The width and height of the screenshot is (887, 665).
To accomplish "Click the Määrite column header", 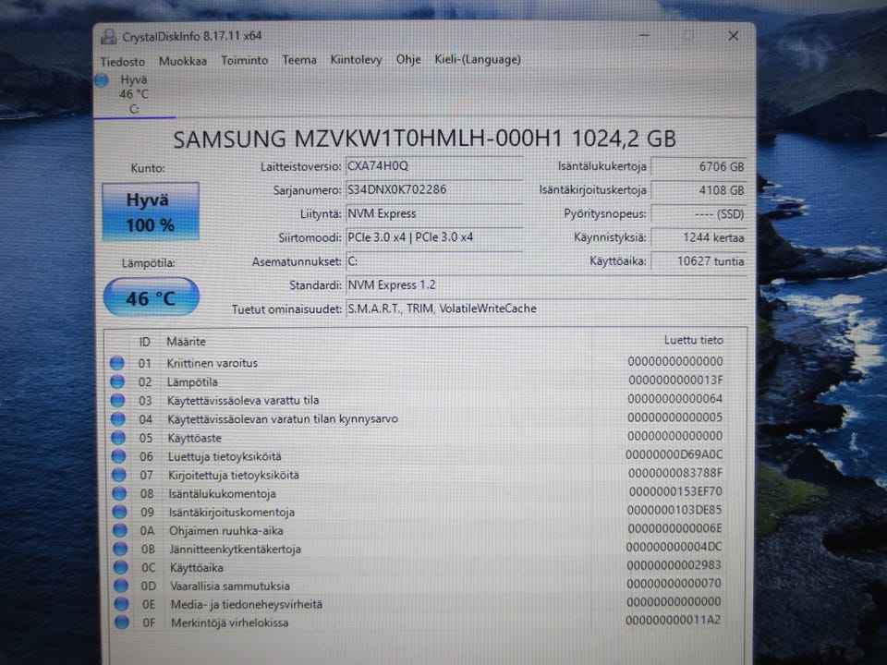I will [186, 342].
